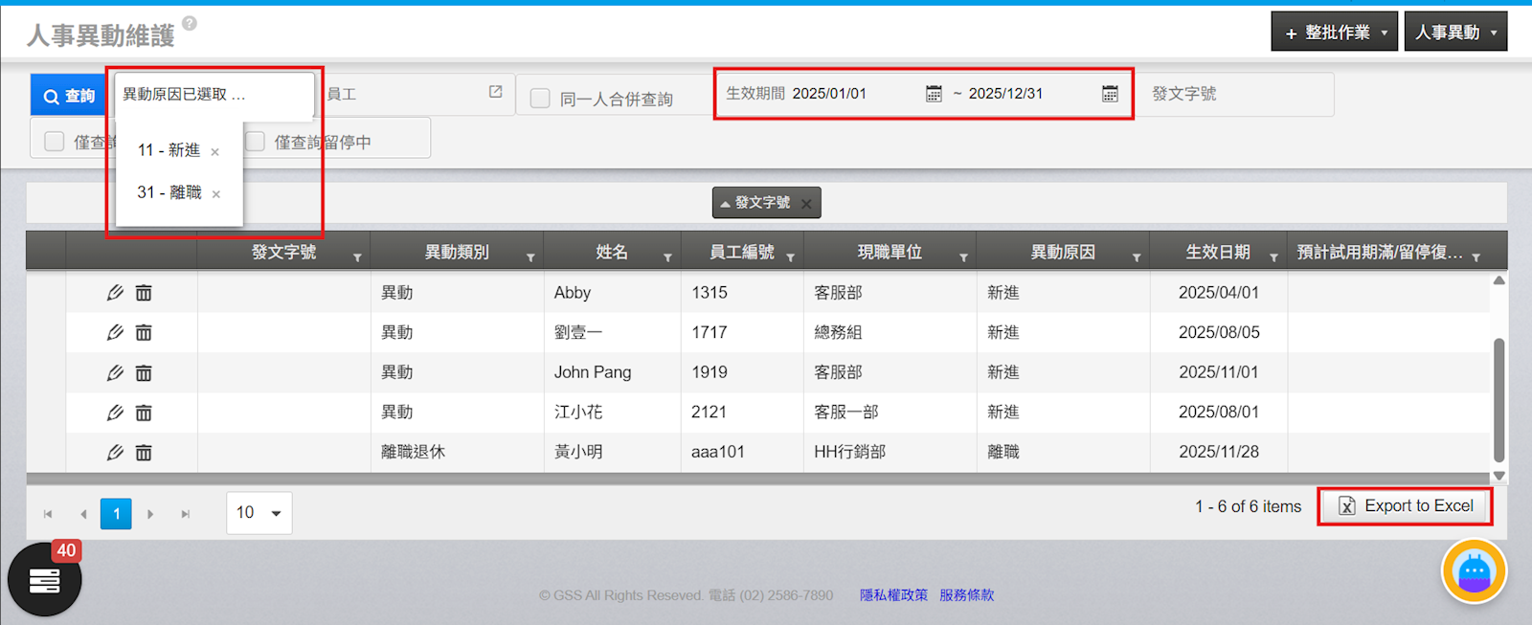Click the help question mark icon by the title

tap(190, 24)
